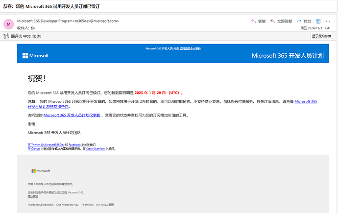This screenshot has width=338, height=213.
Task: Click the 祝贺! heading
Action: point(36,78)
